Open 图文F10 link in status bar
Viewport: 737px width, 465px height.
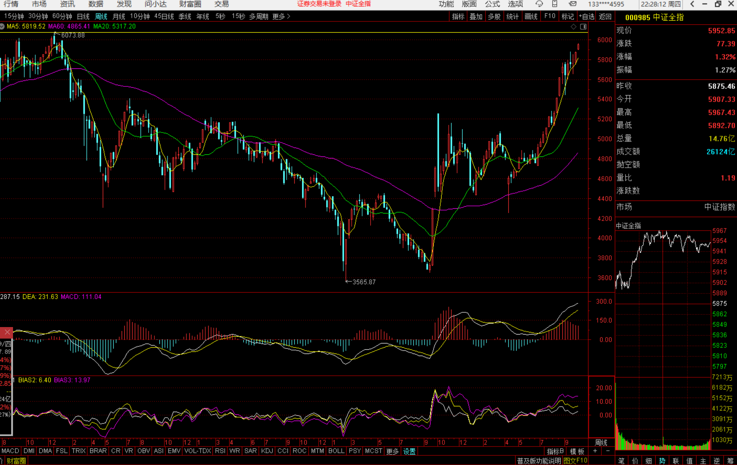tap(575, 461)
